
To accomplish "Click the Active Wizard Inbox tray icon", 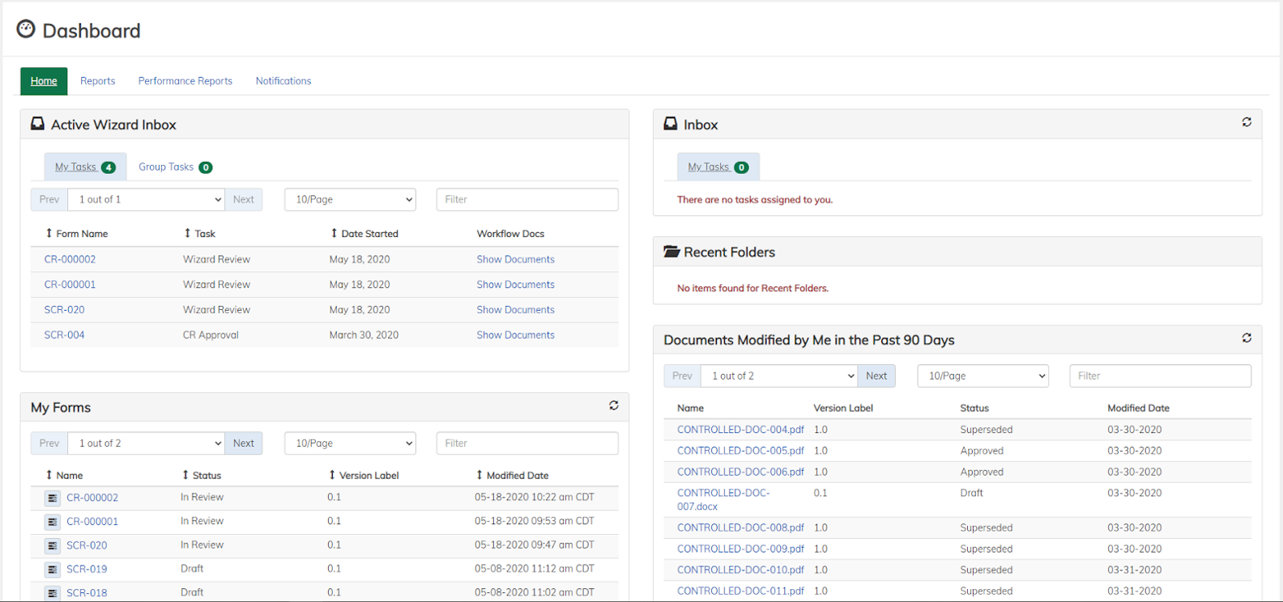I will (37, 124).
